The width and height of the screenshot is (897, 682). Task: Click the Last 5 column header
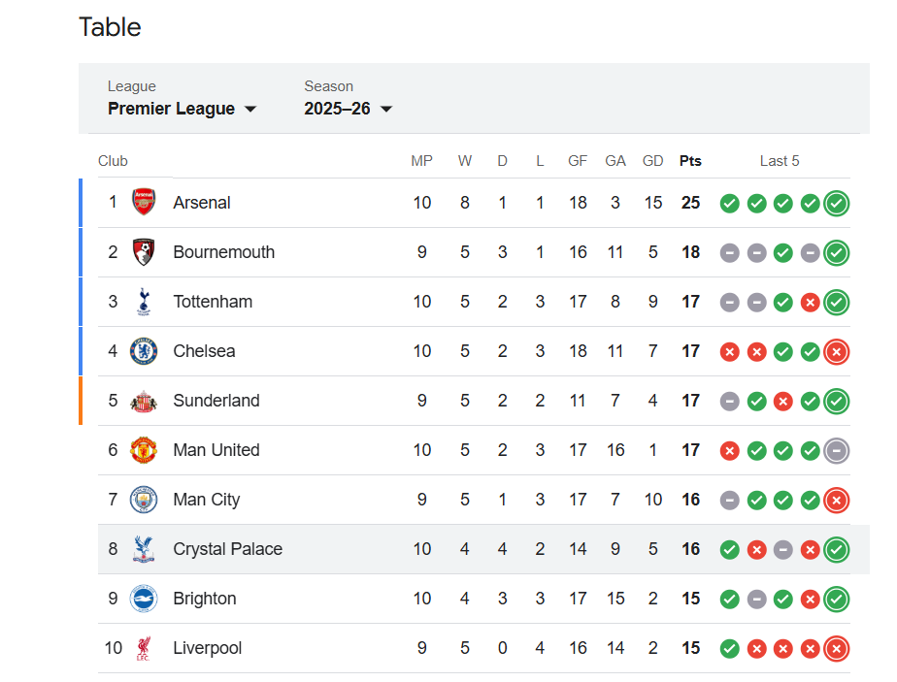780,161
